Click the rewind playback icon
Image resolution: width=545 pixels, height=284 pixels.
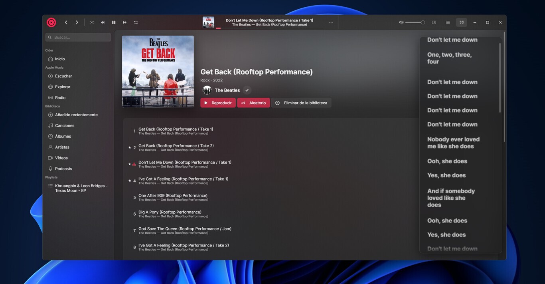[103, 22]
